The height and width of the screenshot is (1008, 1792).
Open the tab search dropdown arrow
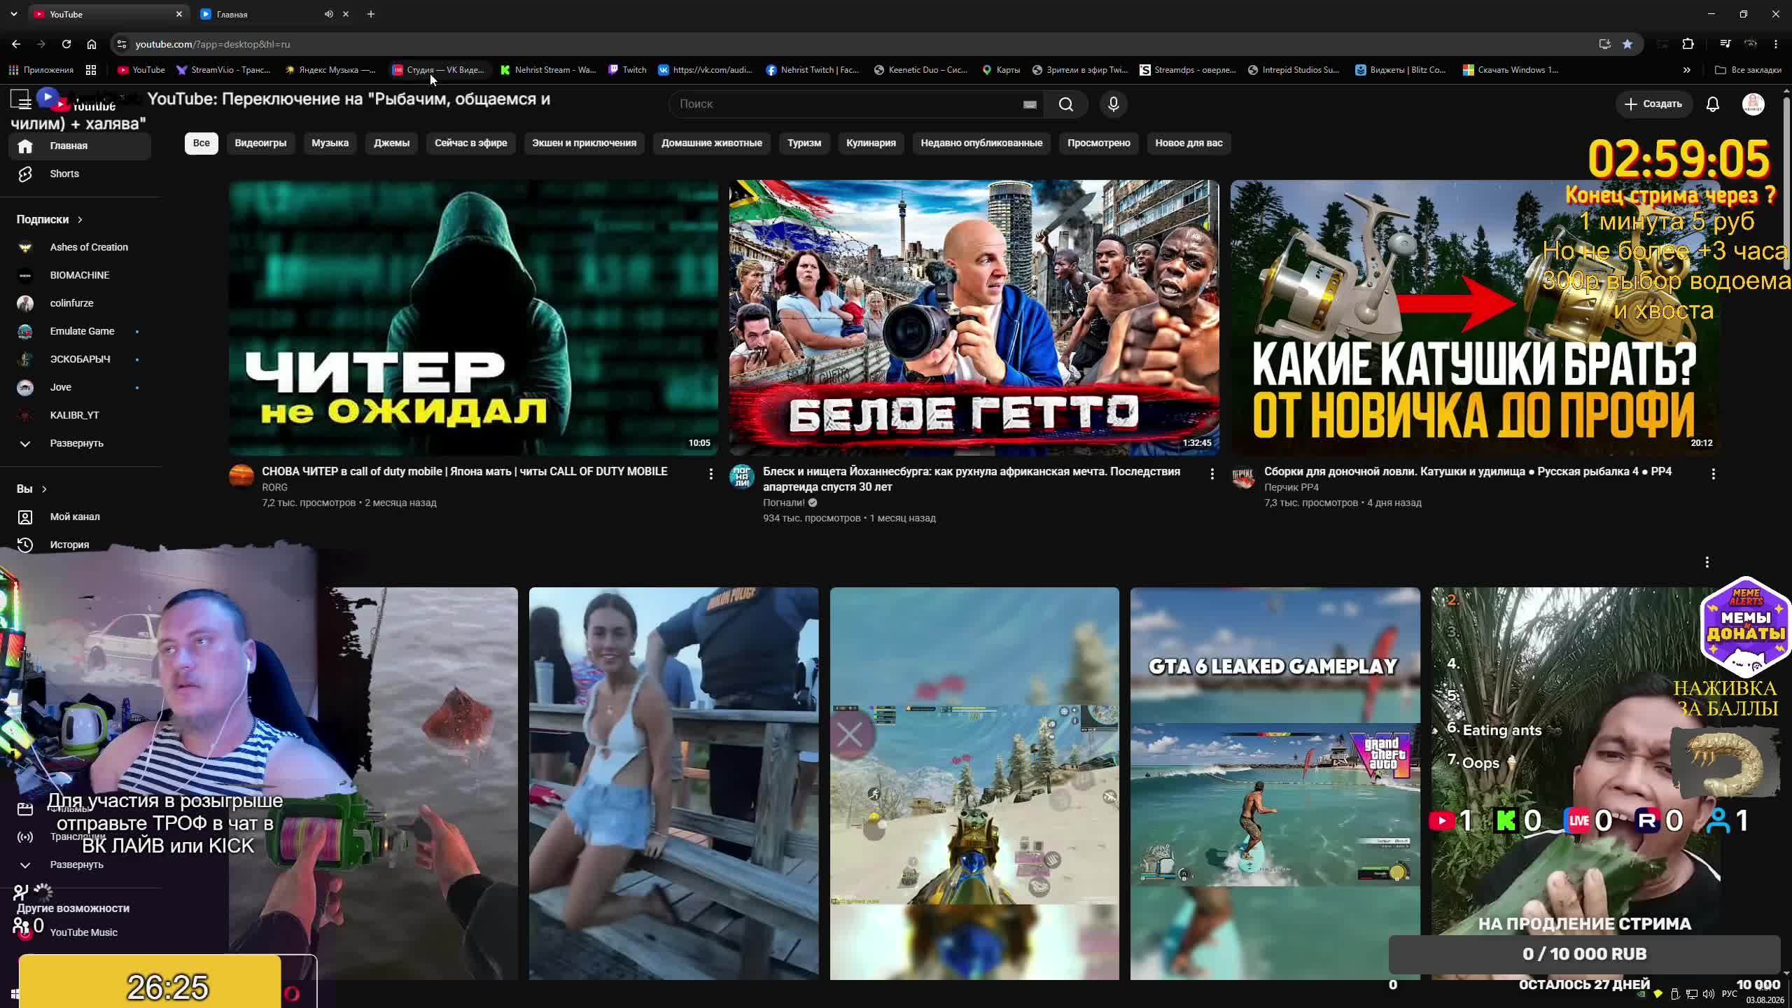[13, 14]
